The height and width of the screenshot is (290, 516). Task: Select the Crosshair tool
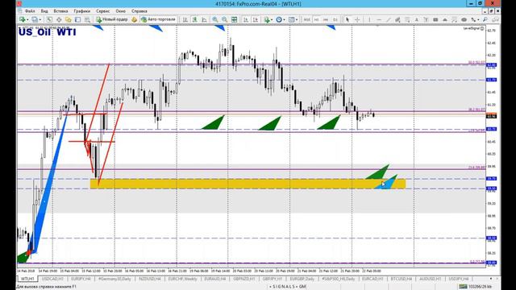click(357, 19)
